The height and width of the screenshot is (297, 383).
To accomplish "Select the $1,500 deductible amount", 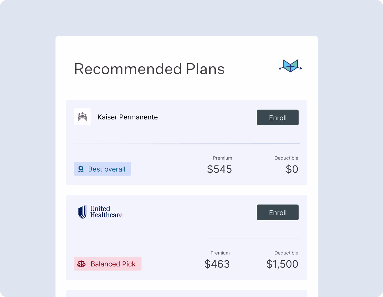I will click(x=282, y=264).
